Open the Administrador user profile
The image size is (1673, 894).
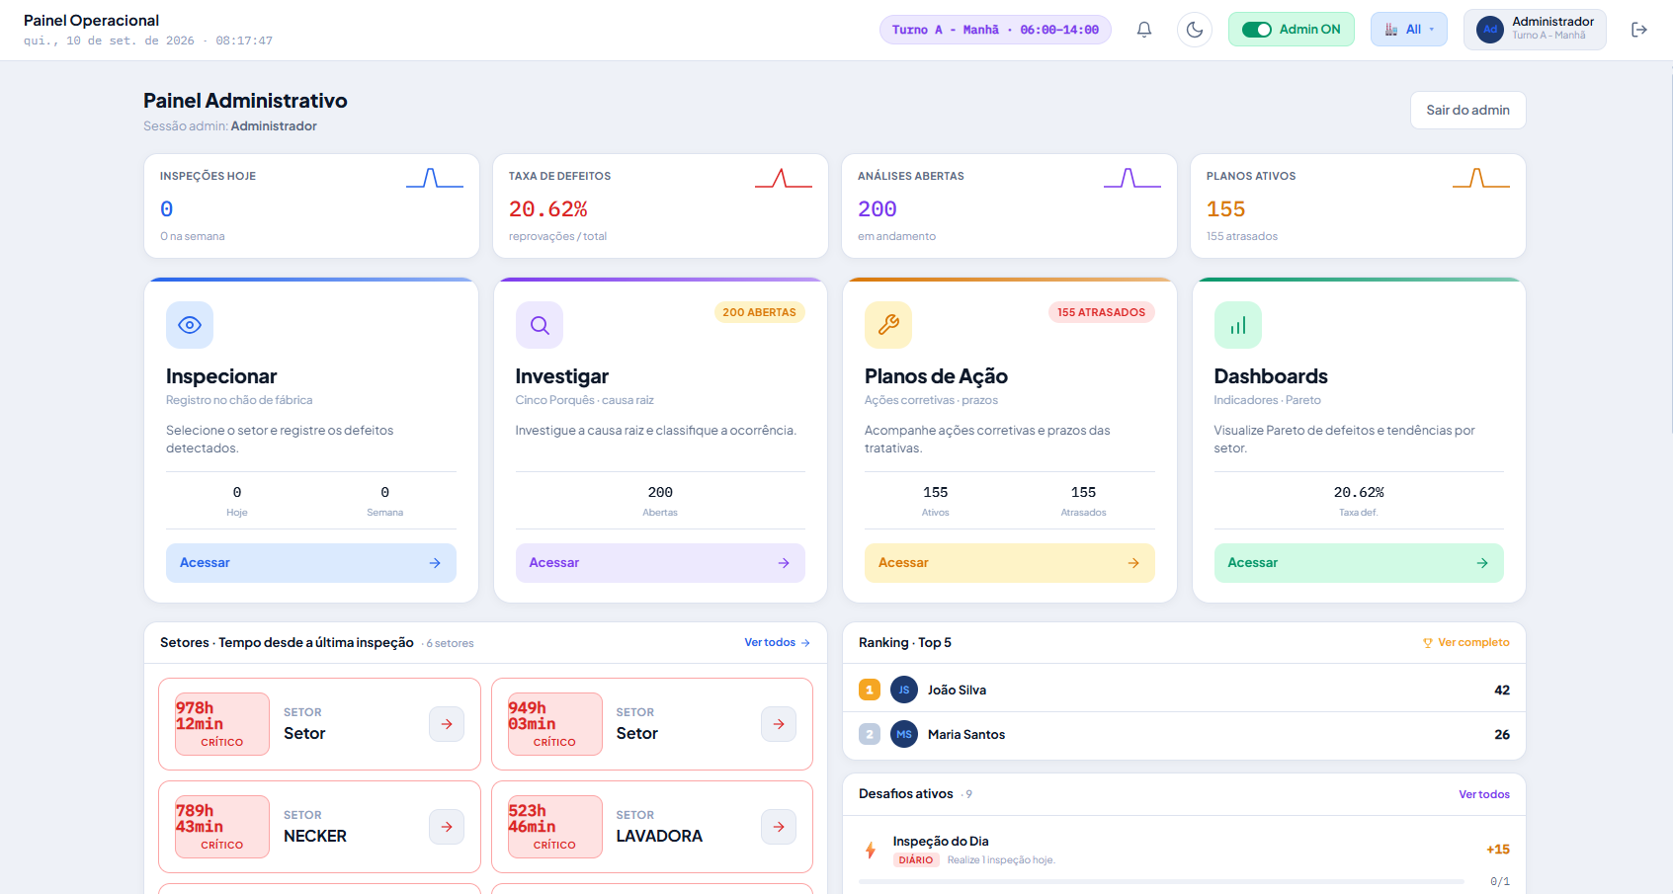pos(1535,30)
